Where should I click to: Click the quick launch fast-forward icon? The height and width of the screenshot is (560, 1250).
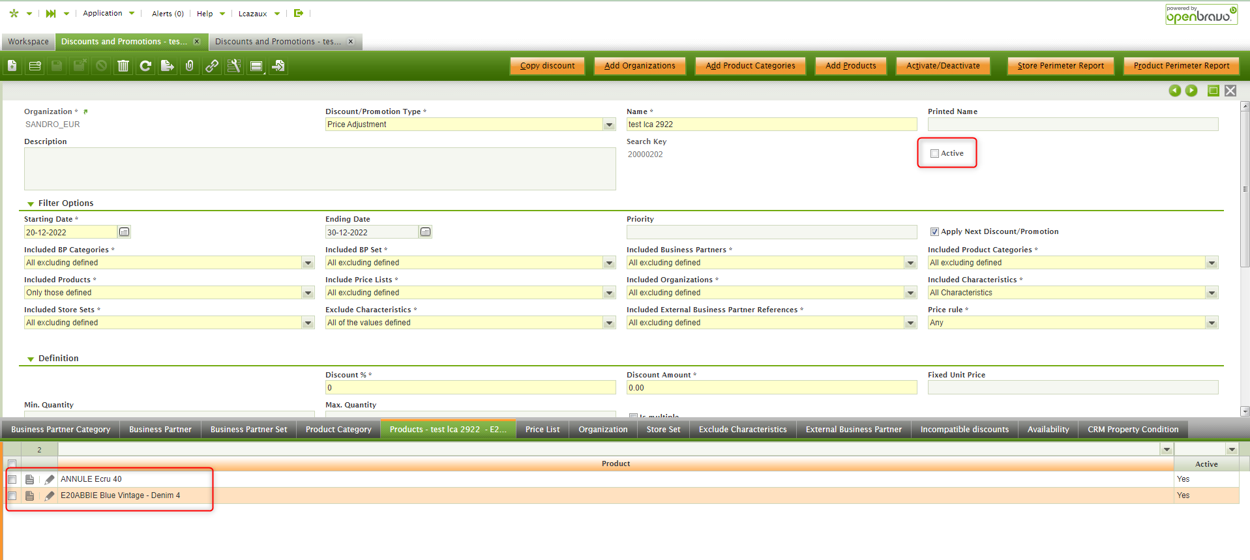click(50, 13)
